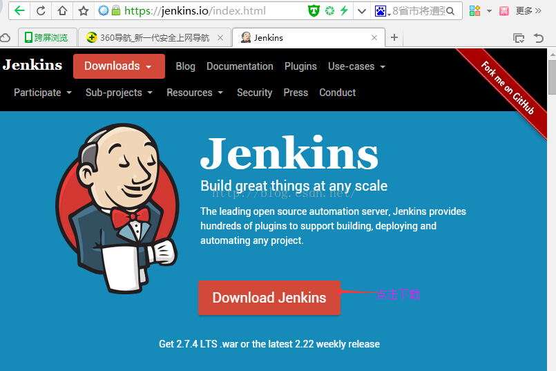556x371 pixels.
Task: Open the colorful extensions grid icon
Action: (474, 11)
